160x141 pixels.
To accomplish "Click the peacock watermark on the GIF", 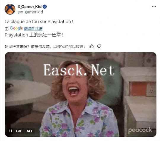I will pos(140,130).
